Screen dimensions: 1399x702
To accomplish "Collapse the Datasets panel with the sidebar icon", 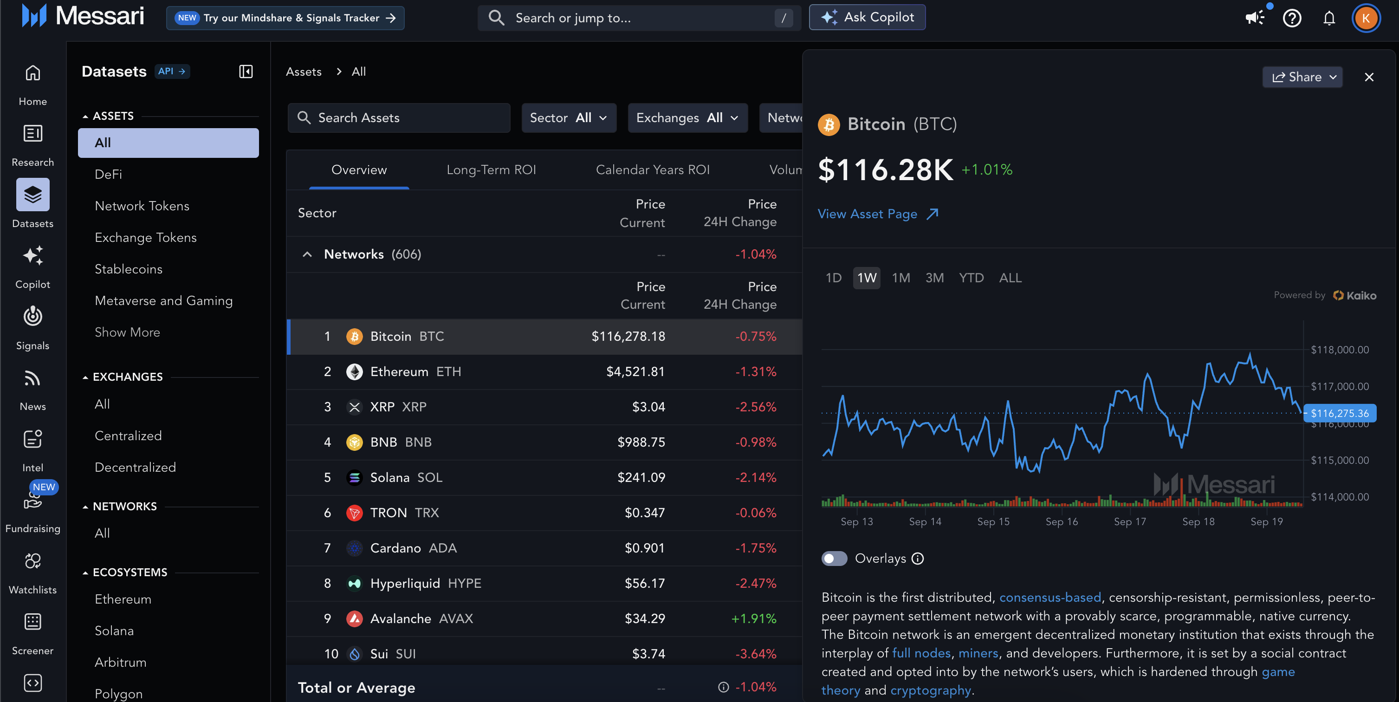I will point(246,71).
